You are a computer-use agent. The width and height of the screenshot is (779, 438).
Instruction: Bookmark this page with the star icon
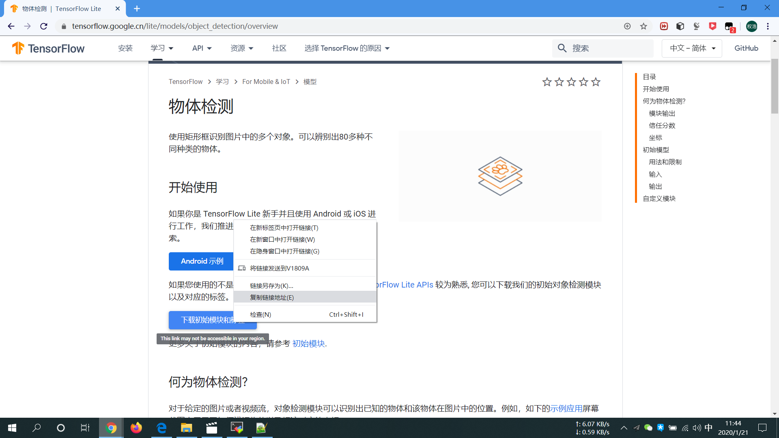(643, 26)
